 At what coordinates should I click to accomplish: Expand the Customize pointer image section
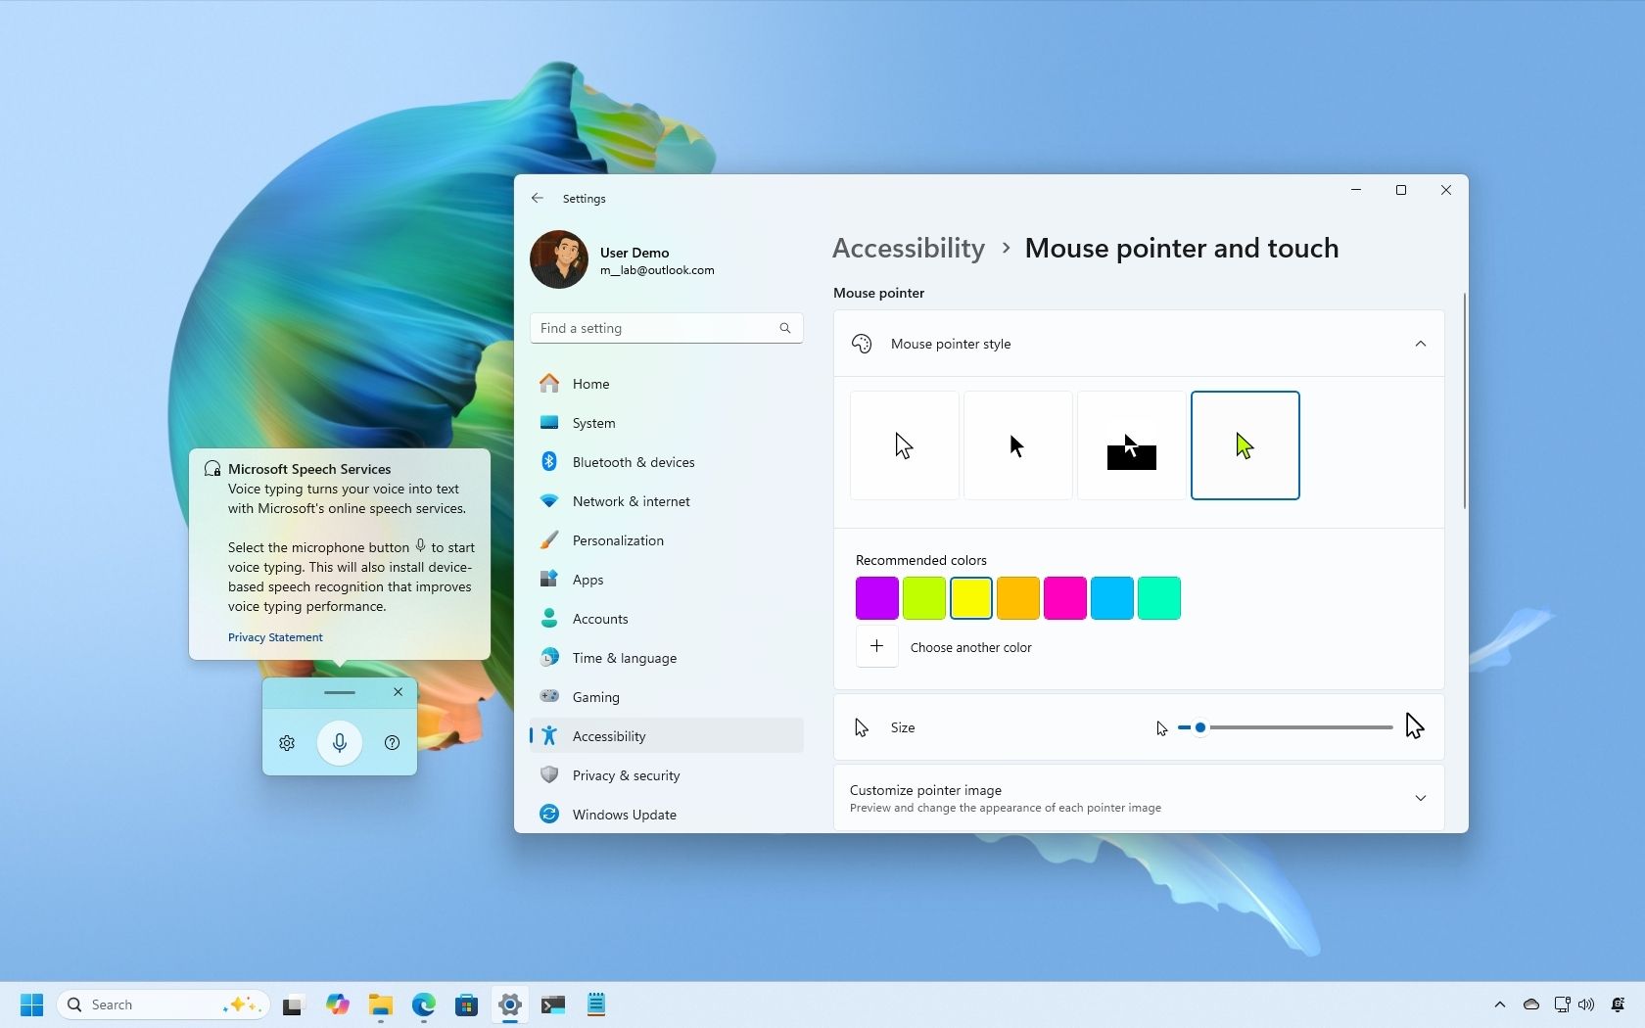coord(1420,798)
